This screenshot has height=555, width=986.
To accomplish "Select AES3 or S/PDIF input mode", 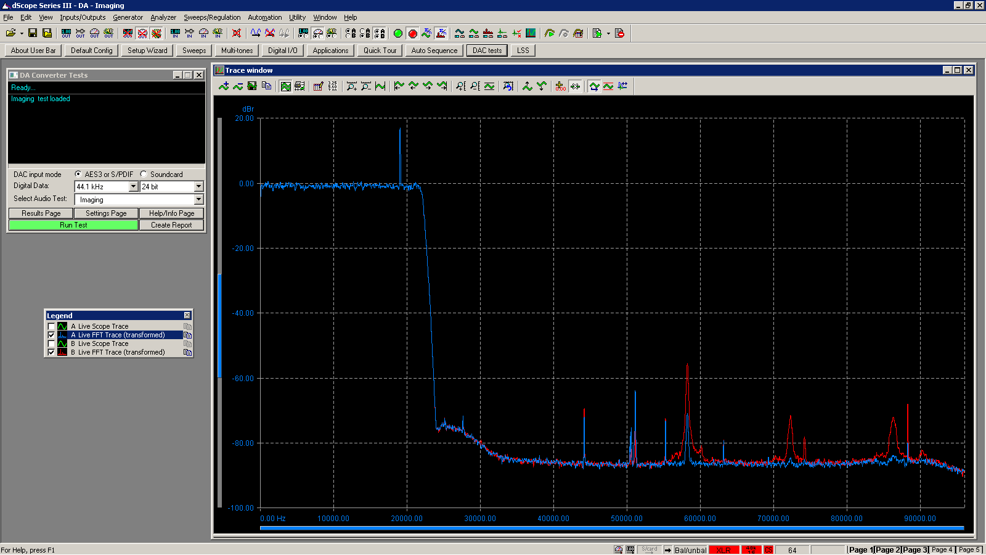I will 78,175.
